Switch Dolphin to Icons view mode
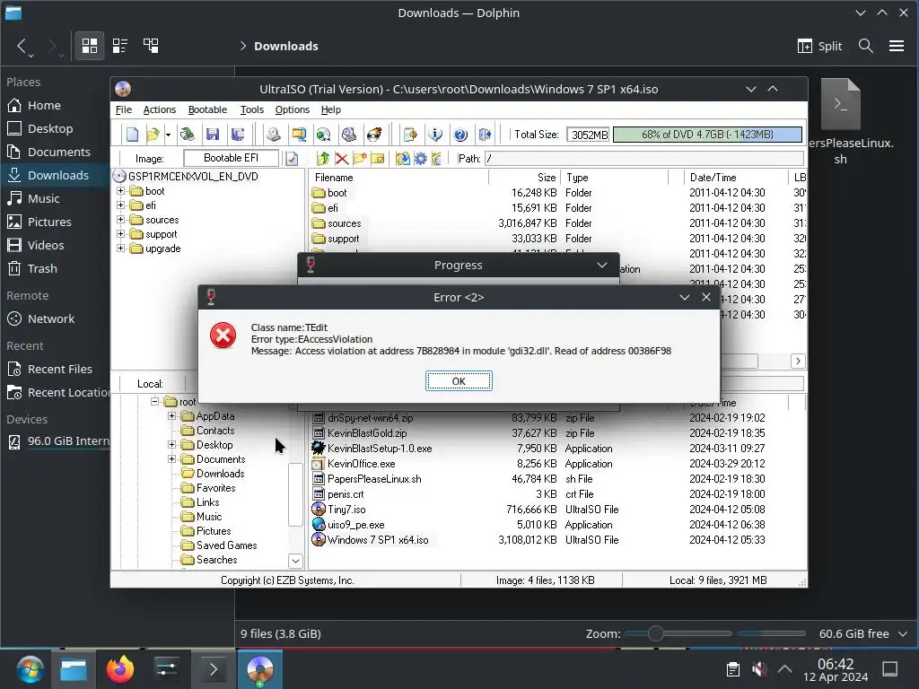The height and width of the screenshot is (689, 919). pyautogui.click(x=90, y=46)
